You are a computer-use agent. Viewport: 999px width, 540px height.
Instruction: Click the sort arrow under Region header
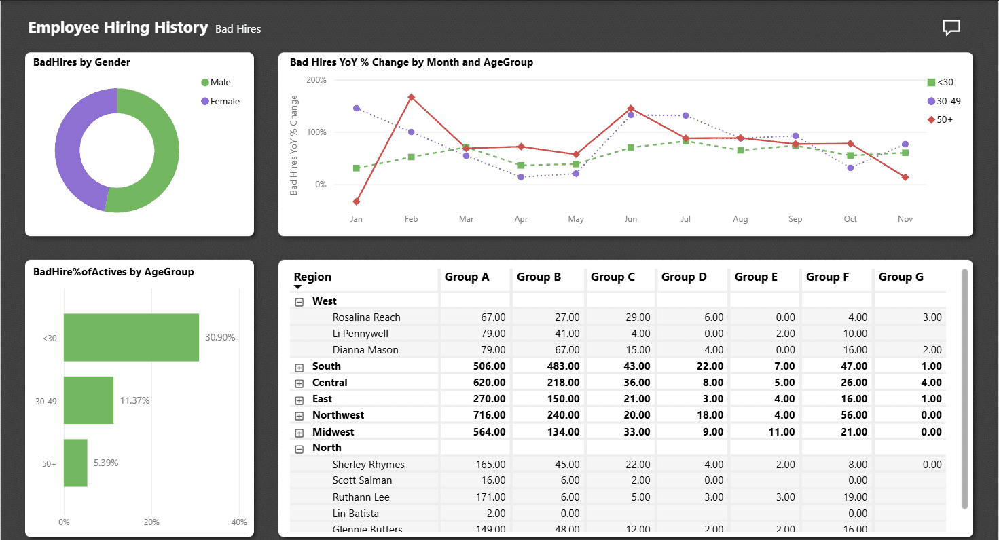pos(297,288)
